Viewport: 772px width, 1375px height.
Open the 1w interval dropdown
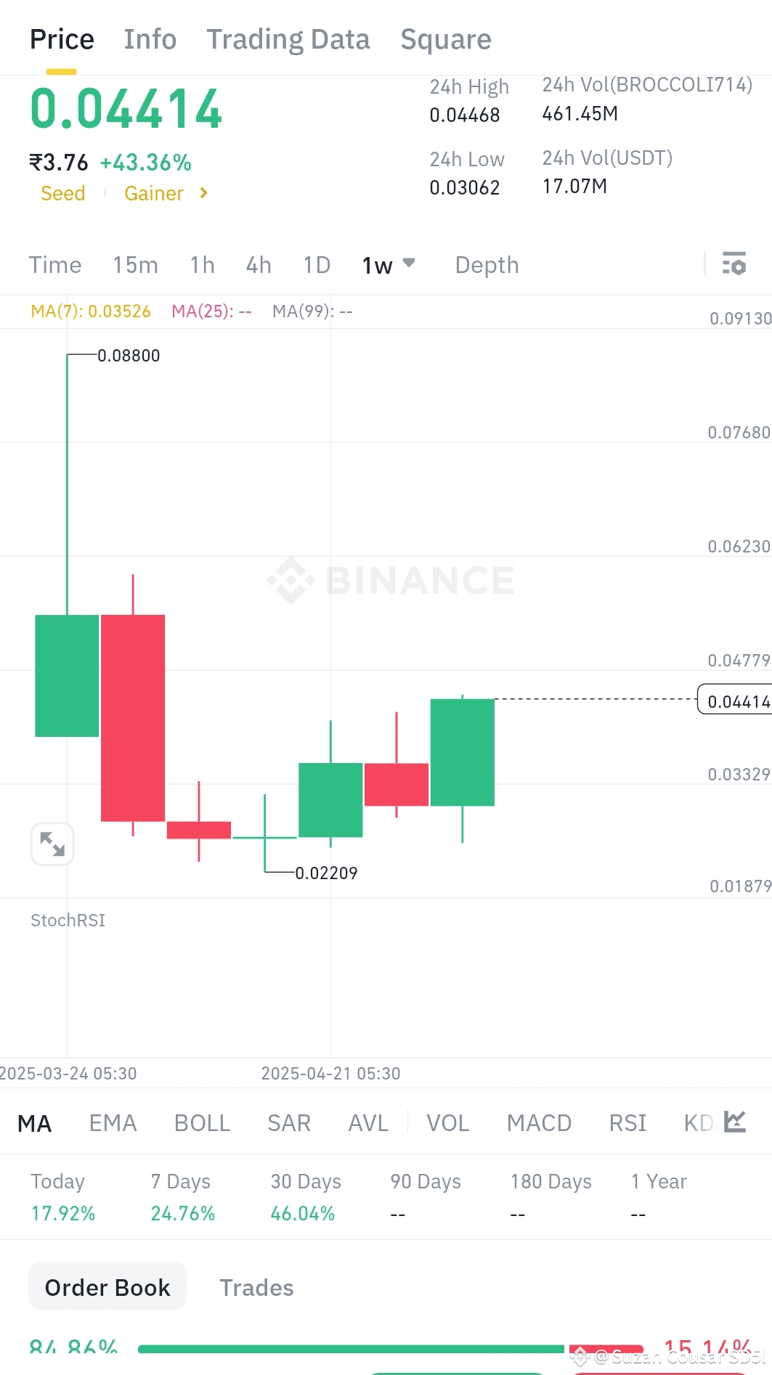click(387, 265)
